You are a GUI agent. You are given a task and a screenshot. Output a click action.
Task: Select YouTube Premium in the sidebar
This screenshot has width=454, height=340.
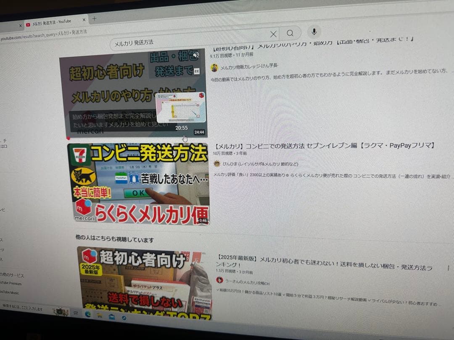click(x=11, y=284)
